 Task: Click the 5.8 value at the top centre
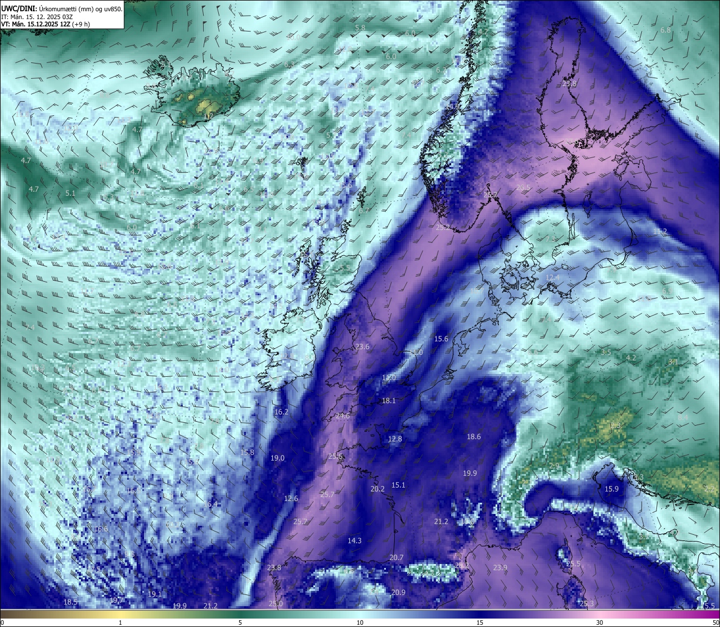360,27
